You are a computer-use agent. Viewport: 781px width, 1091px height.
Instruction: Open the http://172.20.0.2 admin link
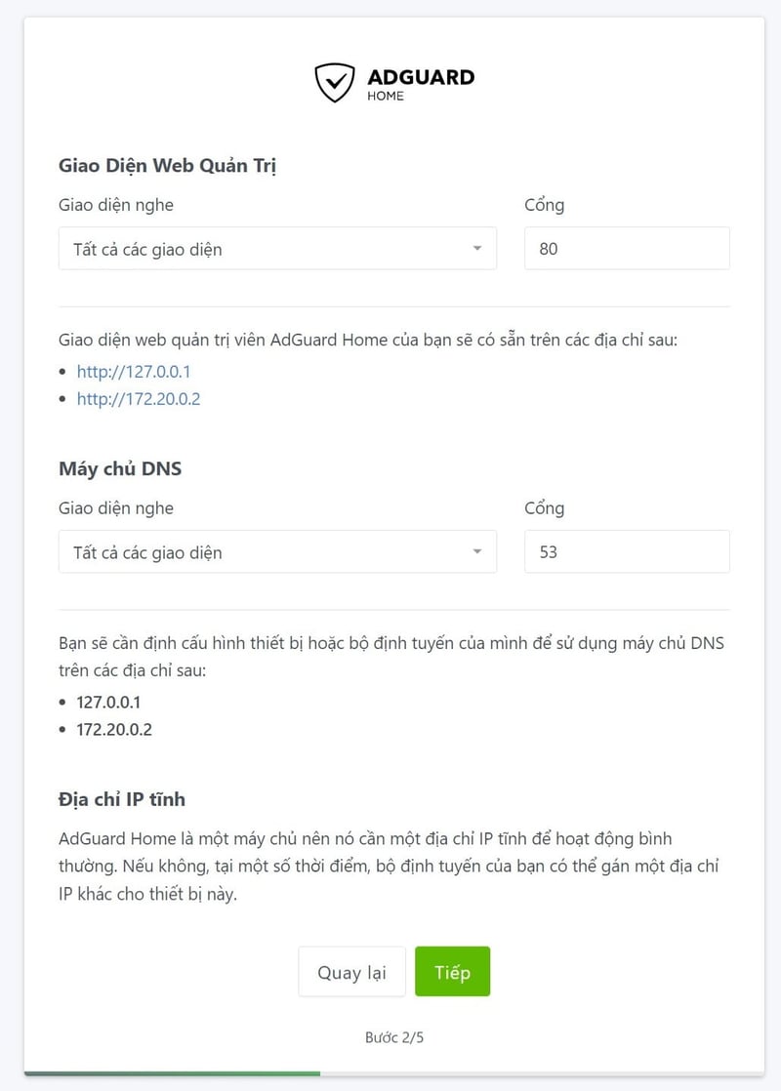pos(139,398)
